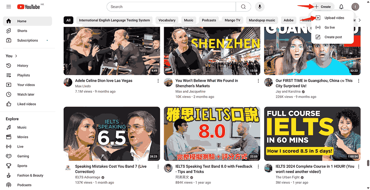Play the SHENZHEN video thumbnail
This screenshot has width=370, height=190.
212,51
